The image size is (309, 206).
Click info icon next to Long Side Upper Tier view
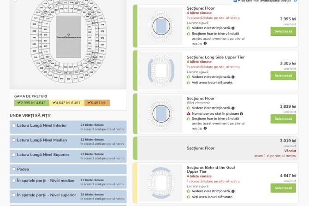(x=233, y=77)
